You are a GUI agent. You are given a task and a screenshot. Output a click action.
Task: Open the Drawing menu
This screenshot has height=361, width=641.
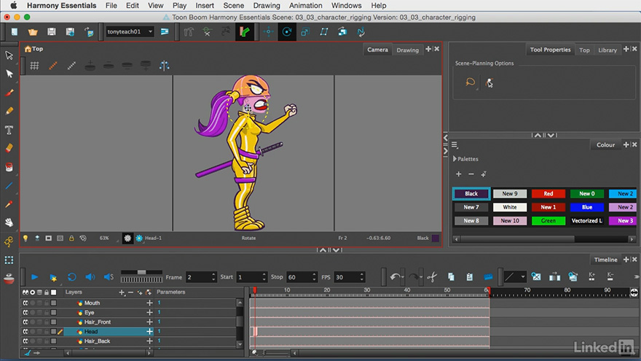267,5
